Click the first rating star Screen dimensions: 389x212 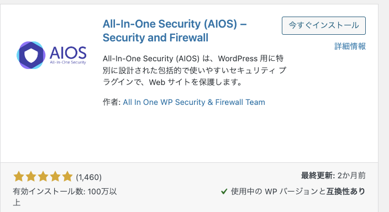(19, 177)
